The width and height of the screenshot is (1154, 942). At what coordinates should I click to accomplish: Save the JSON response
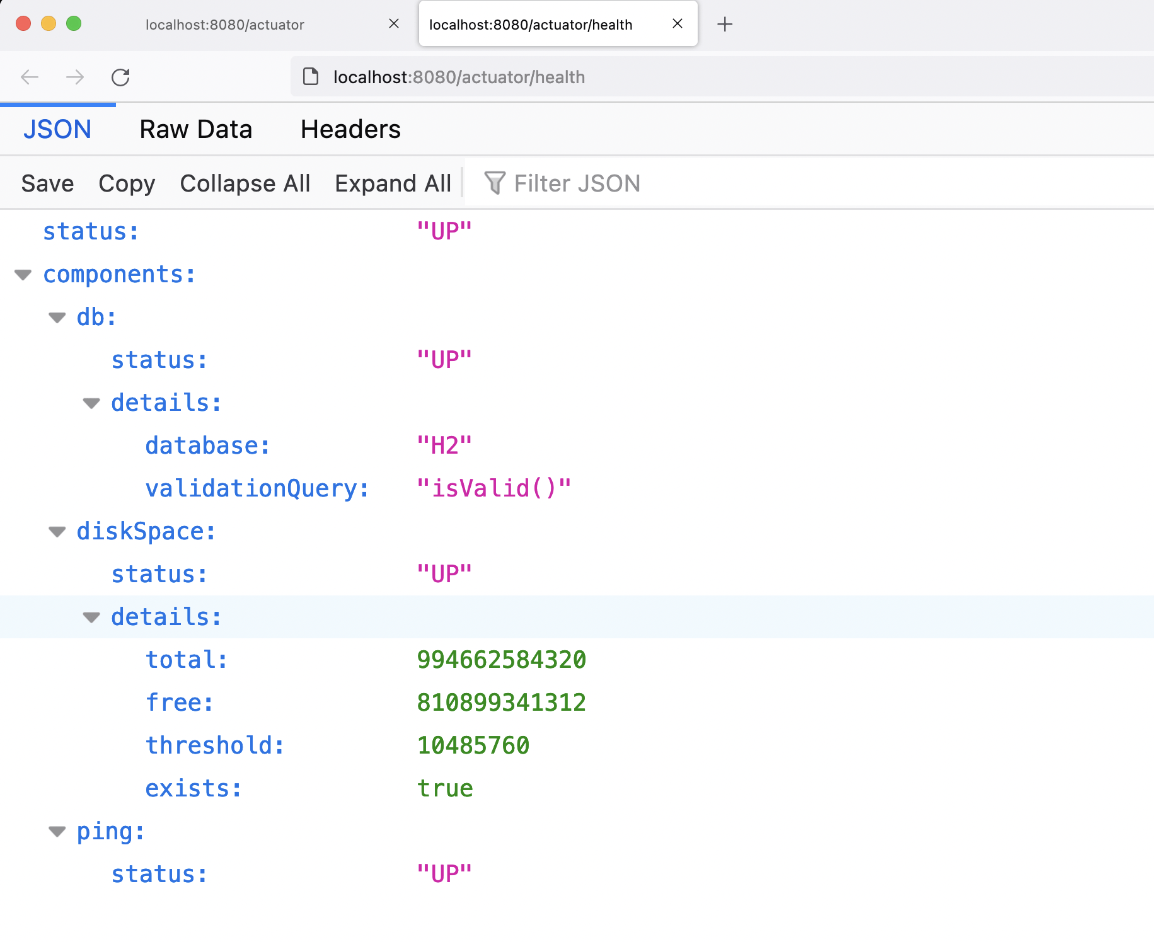point(47,183)
